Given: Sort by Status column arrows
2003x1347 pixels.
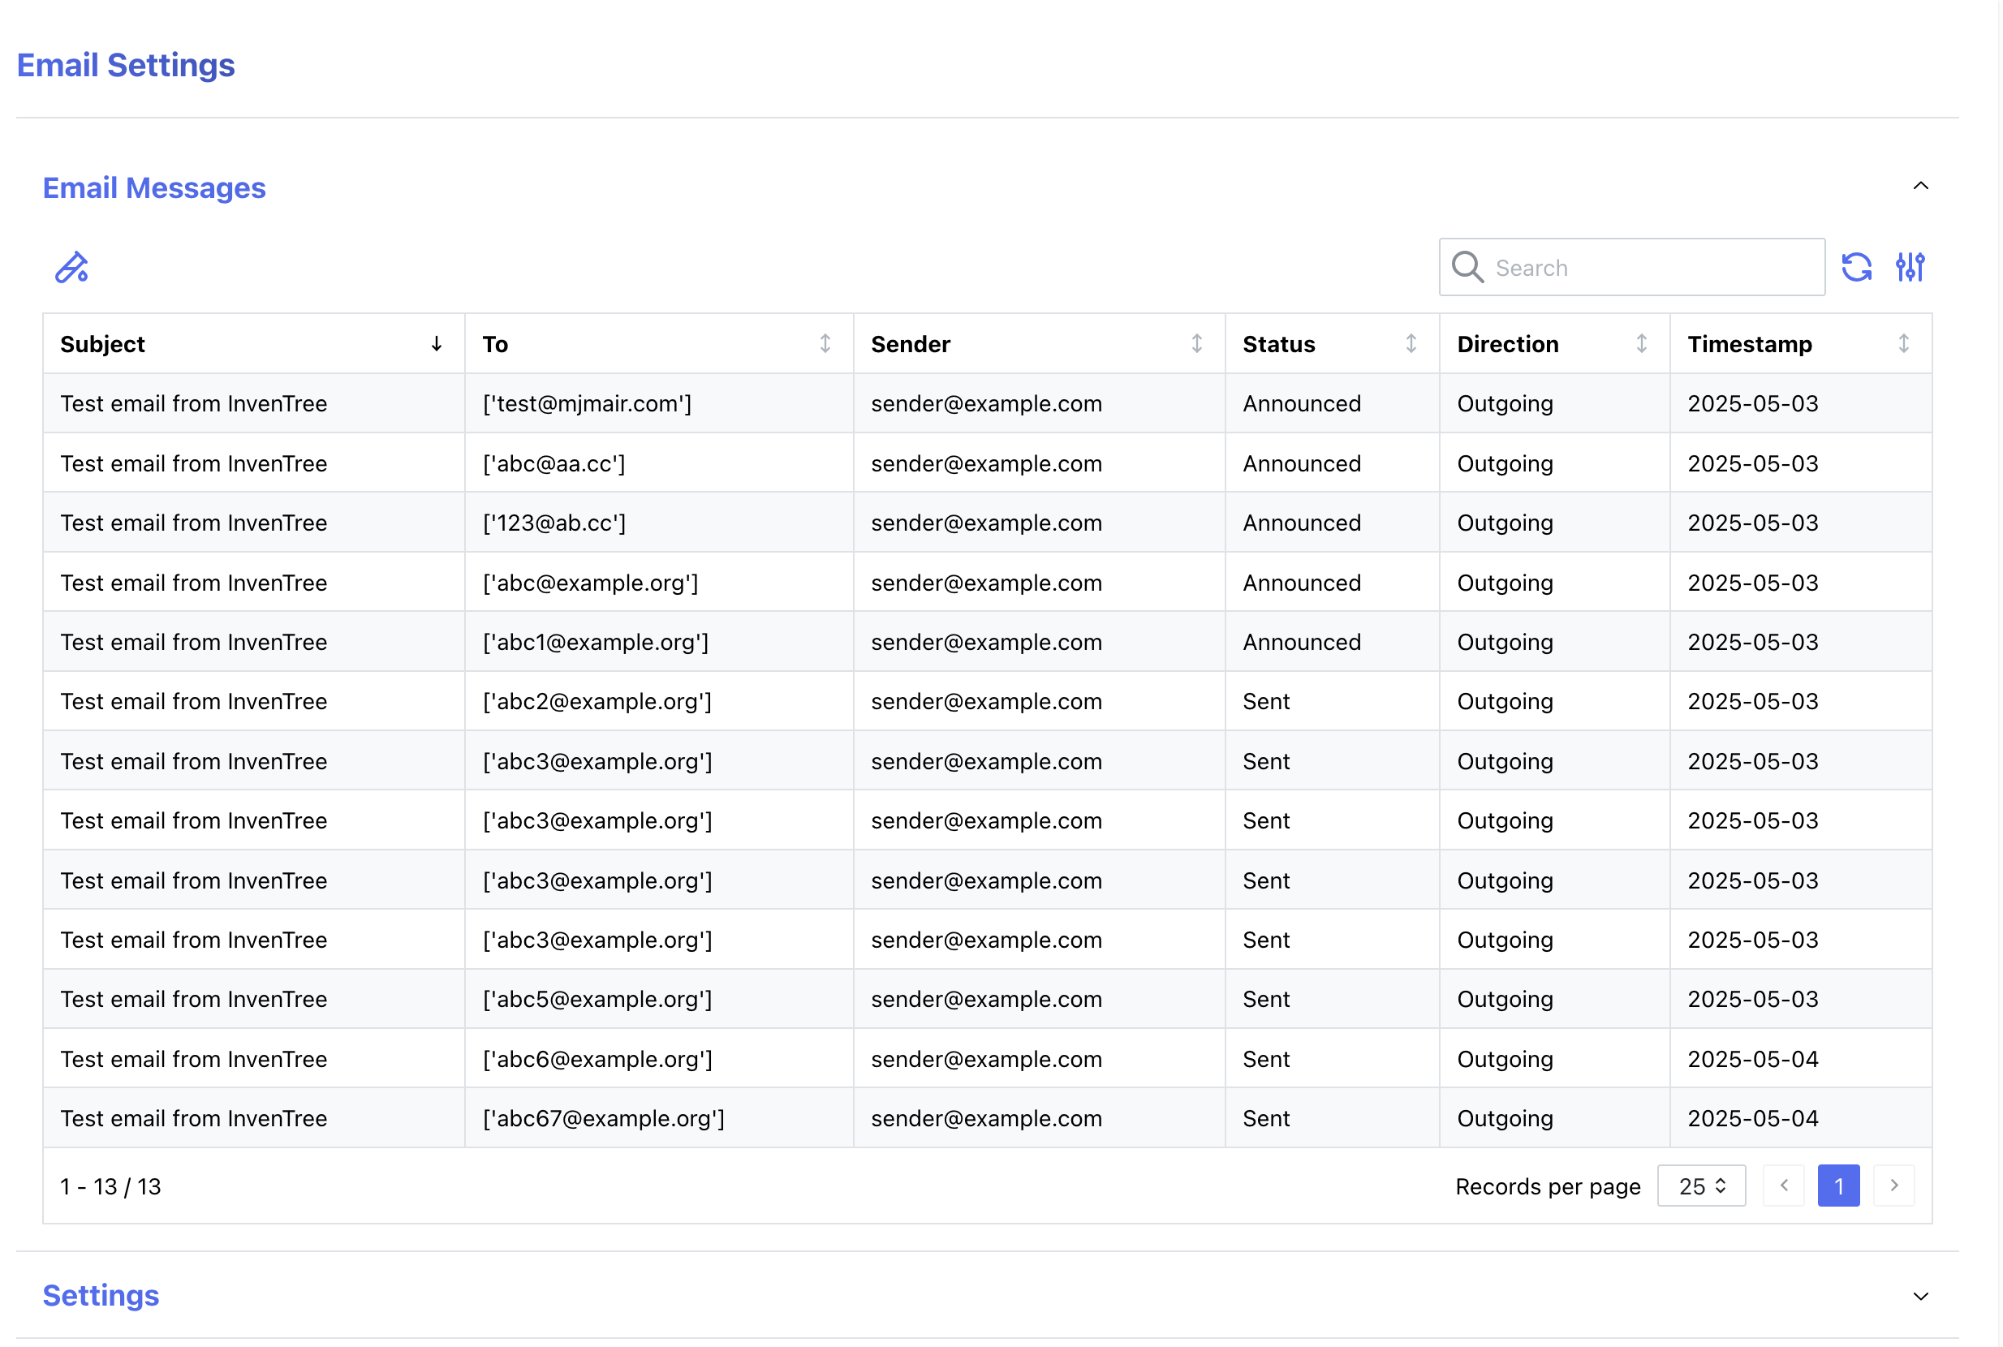Looking at the screenshot, I should (x=1410, y=343).
